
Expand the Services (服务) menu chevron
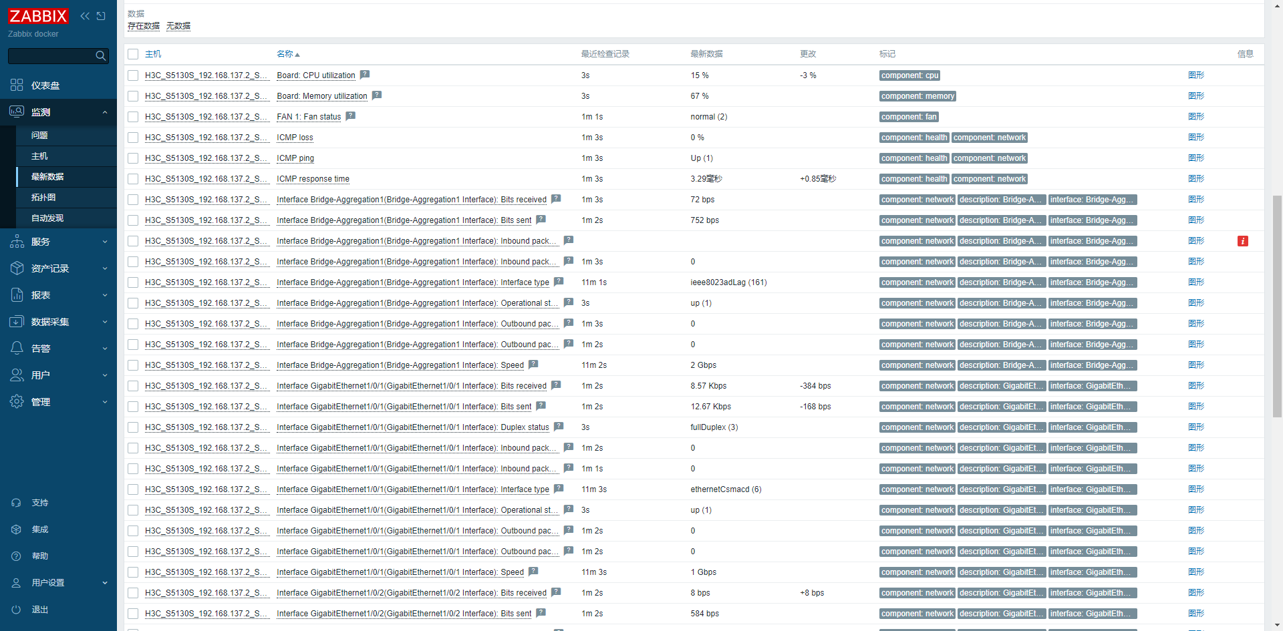point(105,242)
